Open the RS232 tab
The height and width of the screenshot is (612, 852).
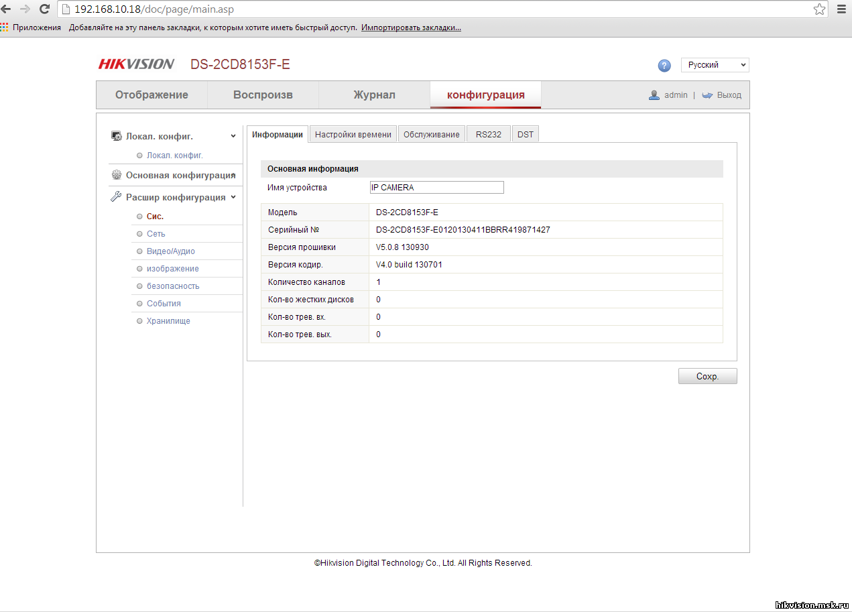click(x=489, y=134)
